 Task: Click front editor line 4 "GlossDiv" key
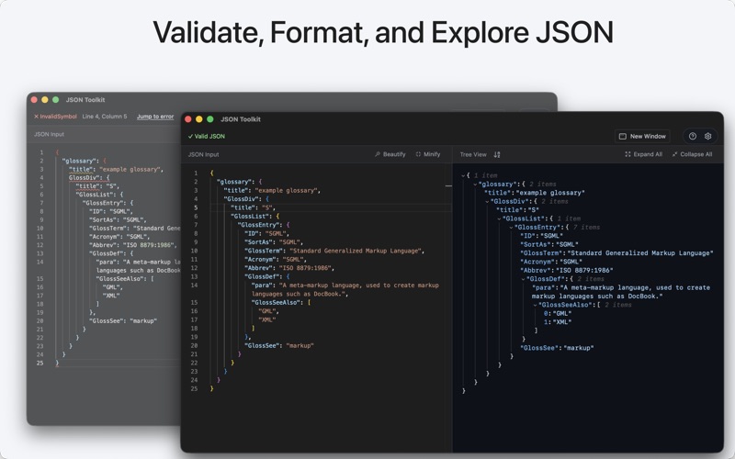point(241,199)
